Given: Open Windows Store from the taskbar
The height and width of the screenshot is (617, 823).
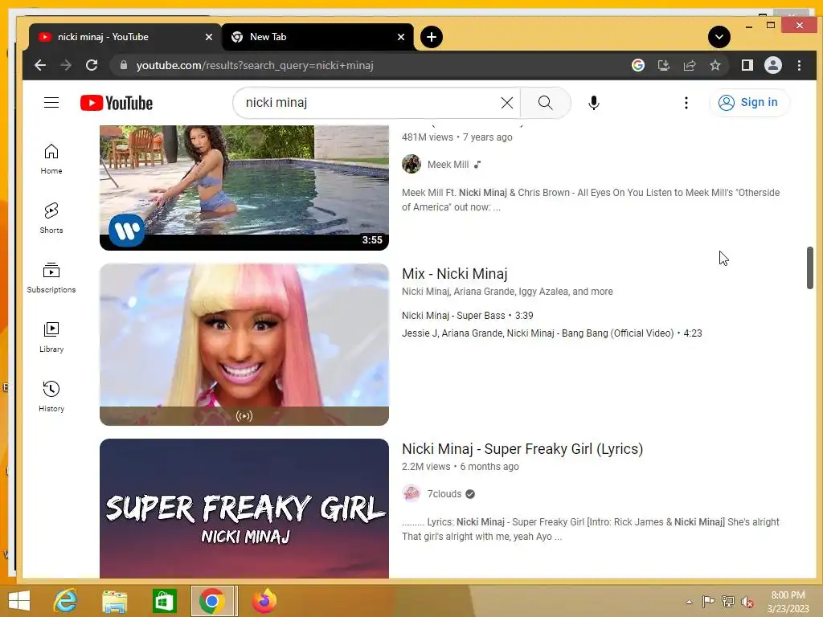Looking at the screenshot, I should coord(164,601).
